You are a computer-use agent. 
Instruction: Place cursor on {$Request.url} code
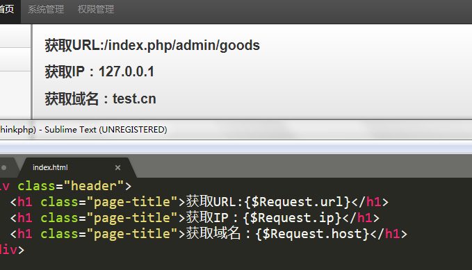coord(298,202)
